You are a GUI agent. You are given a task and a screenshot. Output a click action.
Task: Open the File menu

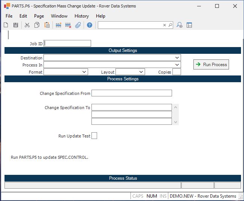(9, 16)
